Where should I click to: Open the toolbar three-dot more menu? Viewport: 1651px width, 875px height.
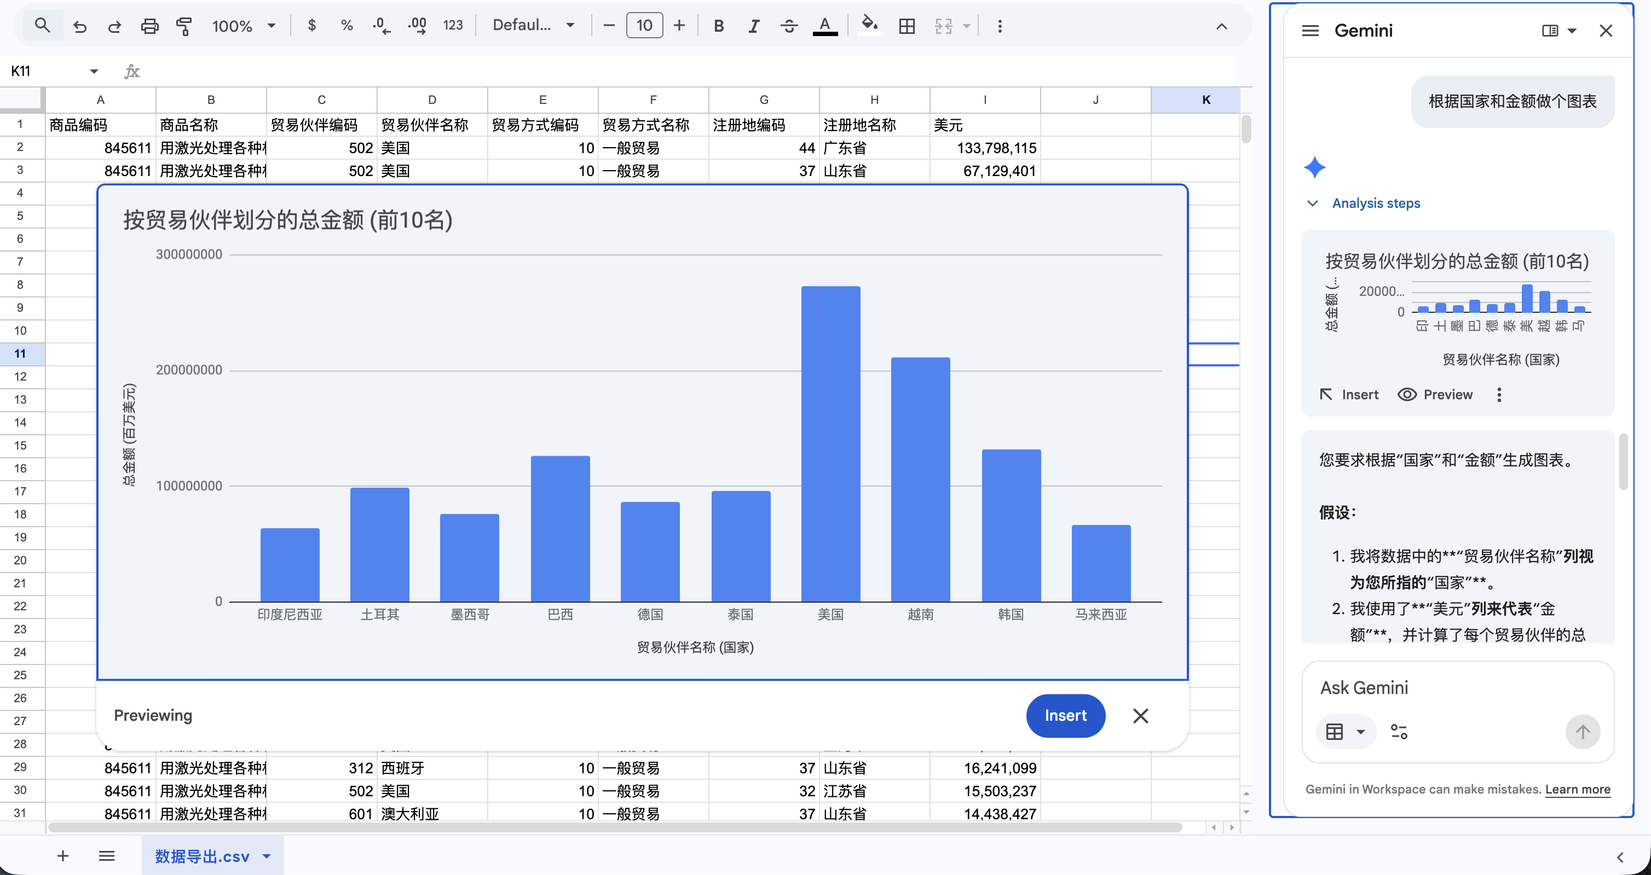pyautogui.click(x=999, y=26)
